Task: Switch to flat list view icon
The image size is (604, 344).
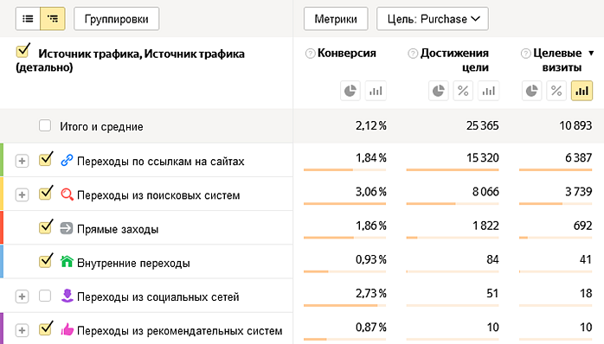Action: click(28, 18)
